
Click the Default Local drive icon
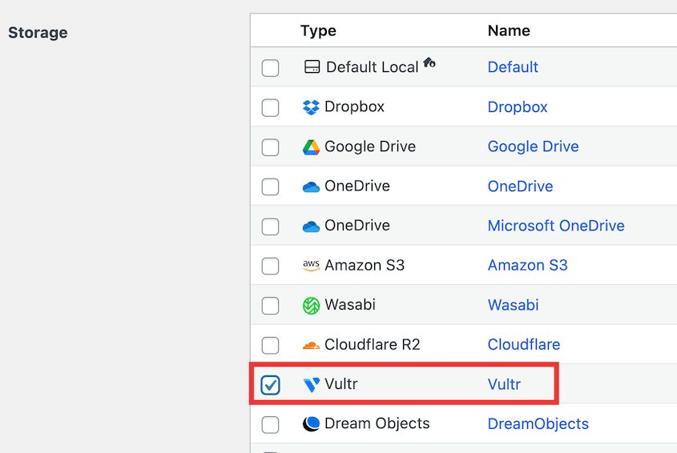point(312,67)
